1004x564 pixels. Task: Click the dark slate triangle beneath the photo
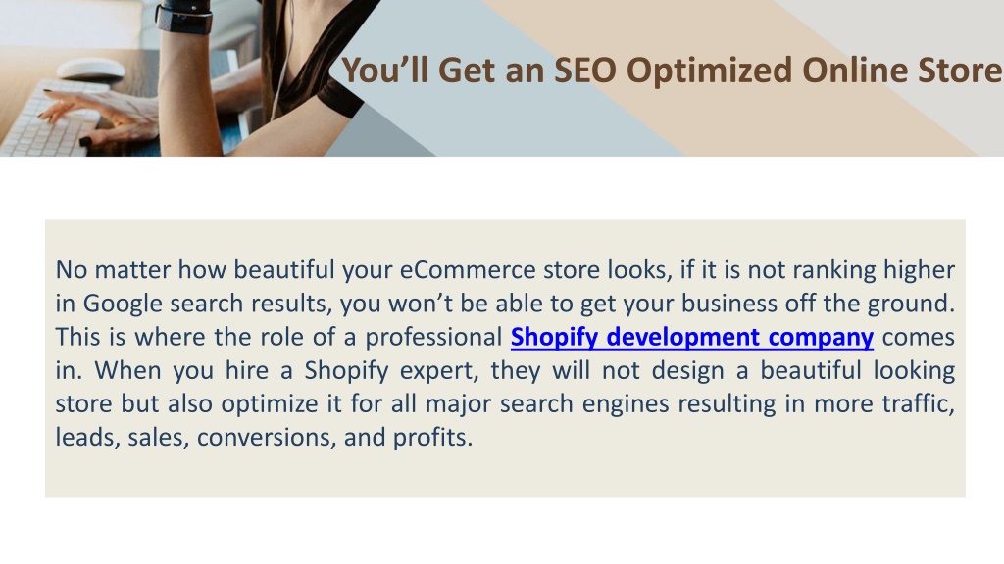377,137
